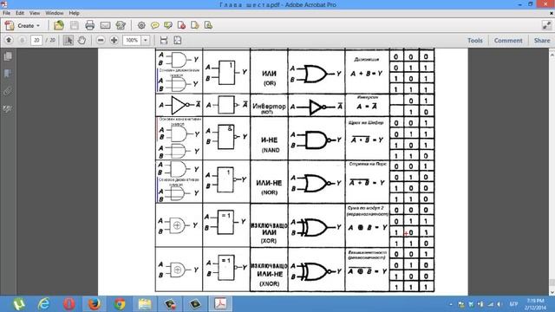Select the highlight text comment tool
The width and height of the screenshot is (555, 312).
[168, 25]
